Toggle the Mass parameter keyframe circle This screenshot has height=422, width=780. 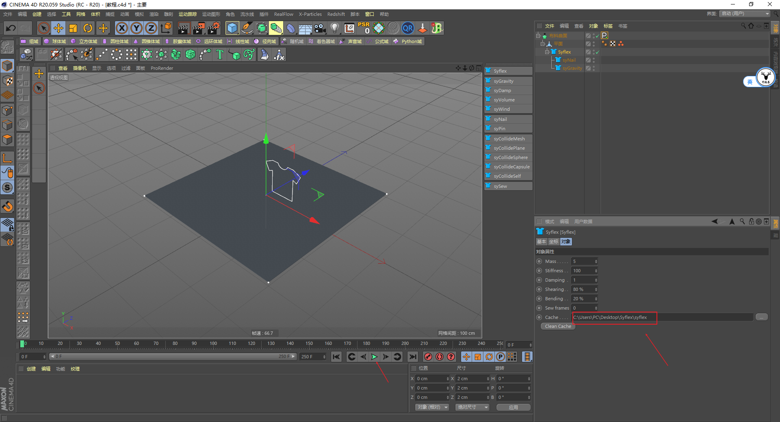coord(539,261)
